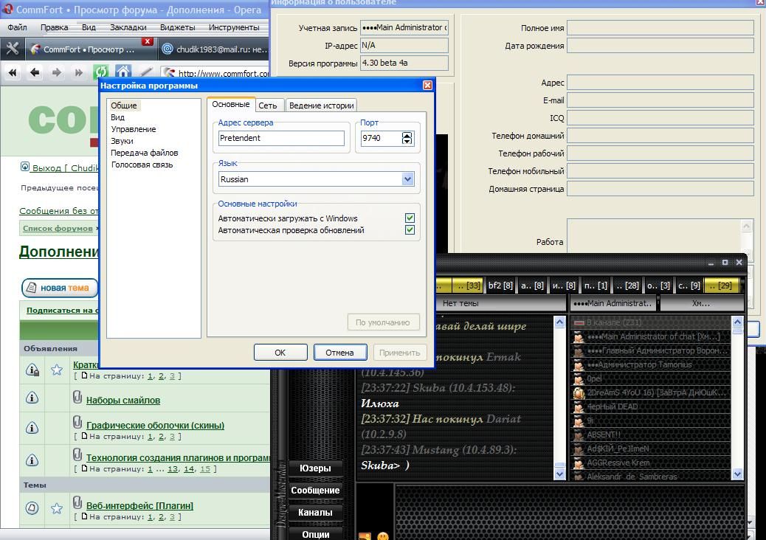Image resolution: width=766 pixels, height=540 pixels.
Task: Click the smiley emoticon icon in chat
Action: (x=382, y=536)
